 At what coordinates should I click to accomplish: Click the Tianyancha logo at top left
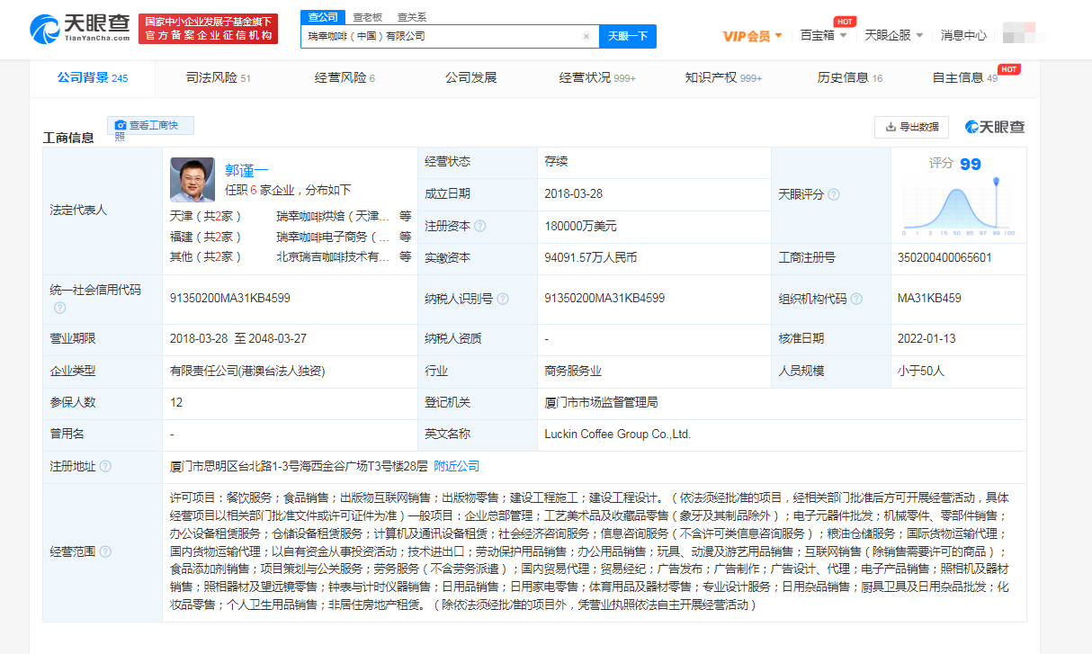(80, 28)
